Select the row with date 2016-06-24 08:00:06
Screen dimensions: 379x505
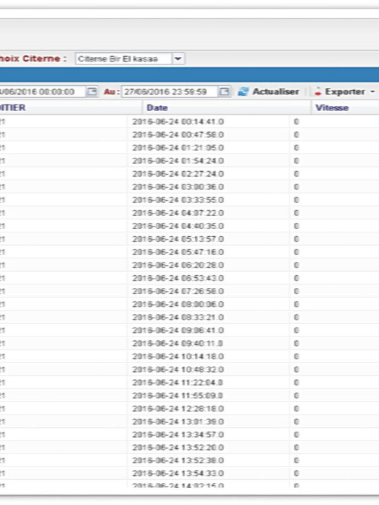click(177, 304)
